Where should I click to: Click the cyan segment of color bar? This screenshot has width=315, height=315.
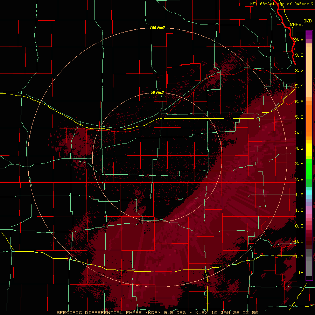click(309, 192)
